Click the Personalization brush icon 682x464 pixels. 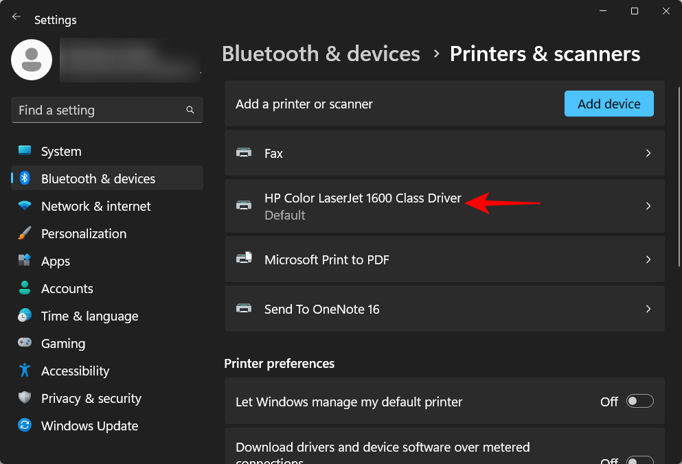point(25,233)
